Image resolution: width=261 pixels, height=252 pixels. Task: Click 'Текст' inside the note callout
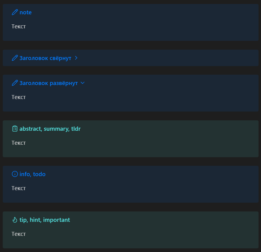(19, 27)
